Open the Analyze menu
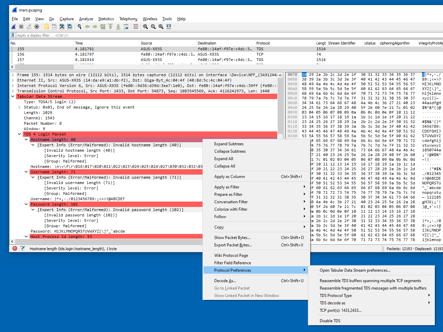 coord(86,19)
